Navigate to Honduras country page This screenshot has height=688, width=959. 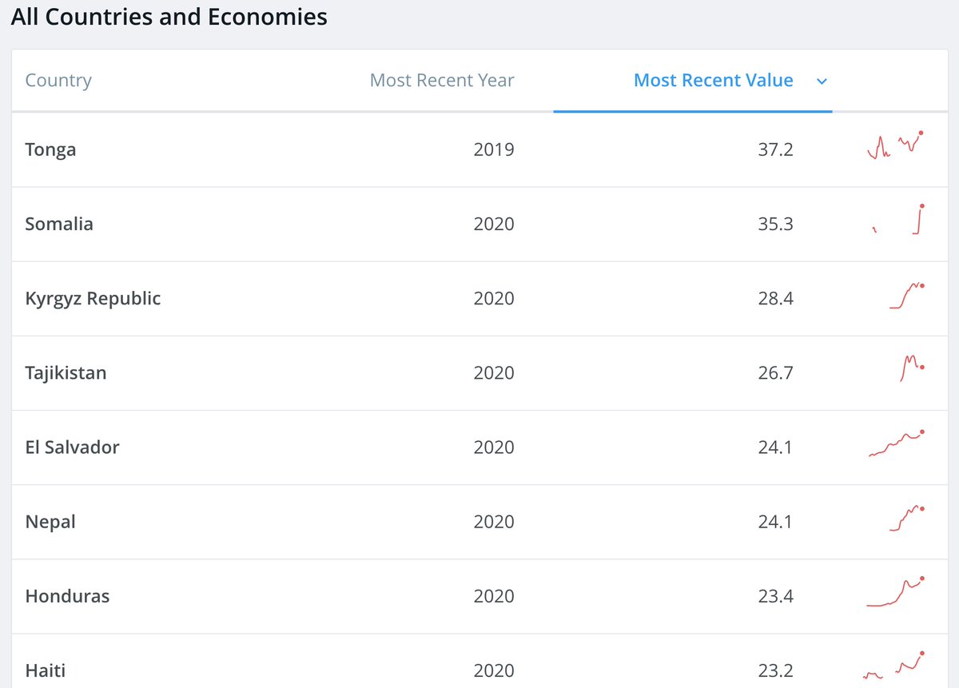pyautogui.click(x=67, y=596)
